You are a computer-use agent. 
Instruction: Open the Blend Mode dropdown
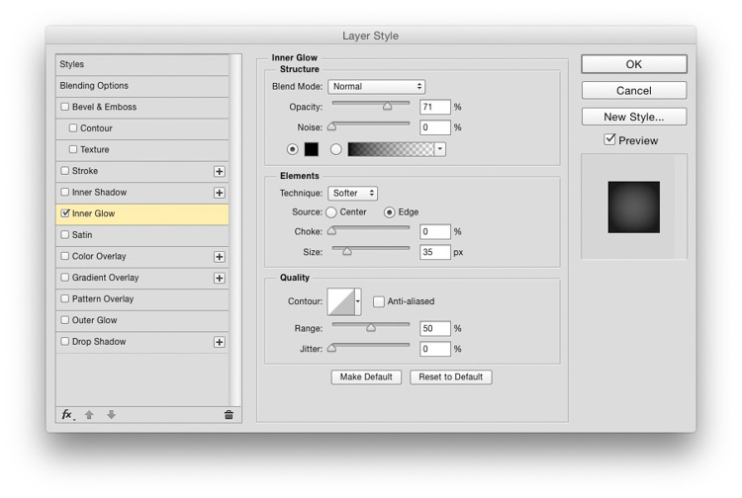[x=376, y=87]
